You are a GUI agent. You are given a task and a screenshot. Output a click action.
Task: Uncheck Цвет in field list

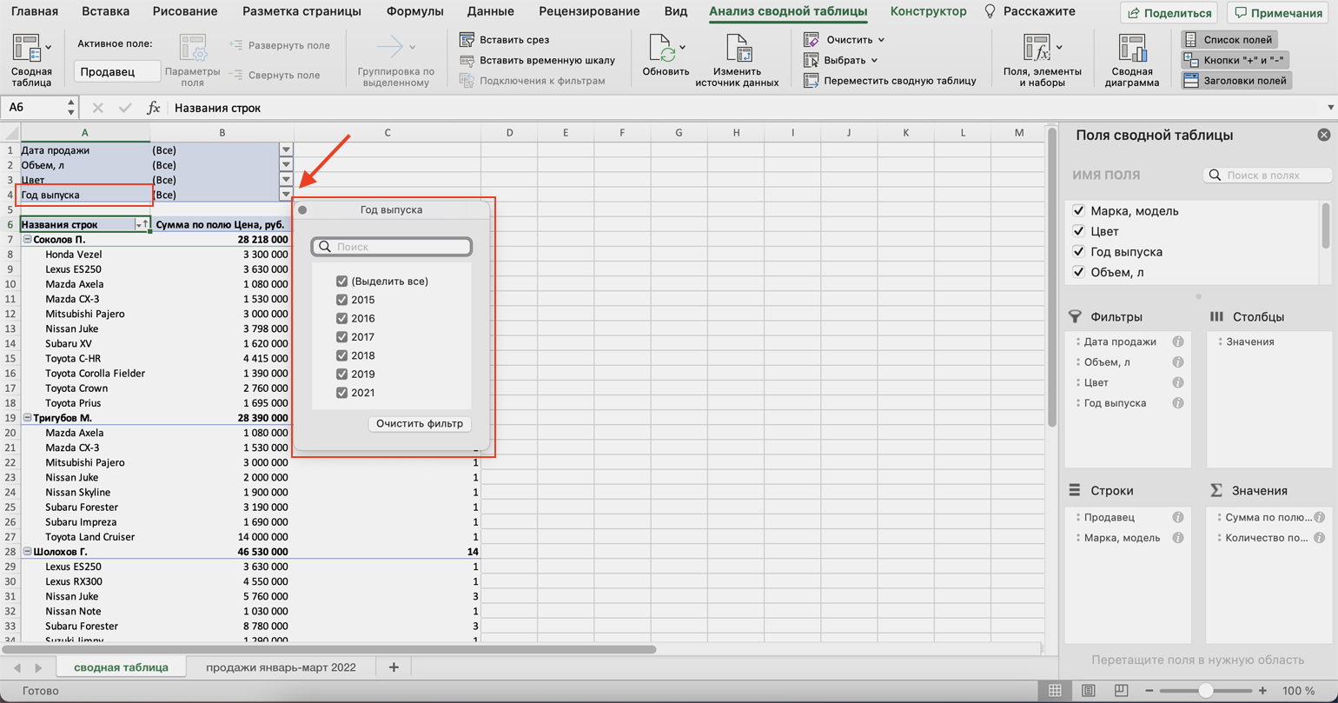coord(1079,231)
